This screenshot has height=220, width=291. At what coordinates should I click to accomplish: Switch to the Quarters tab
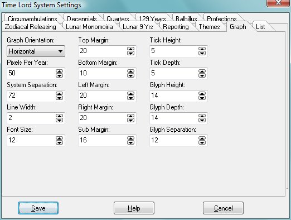(x=118, y=18)
